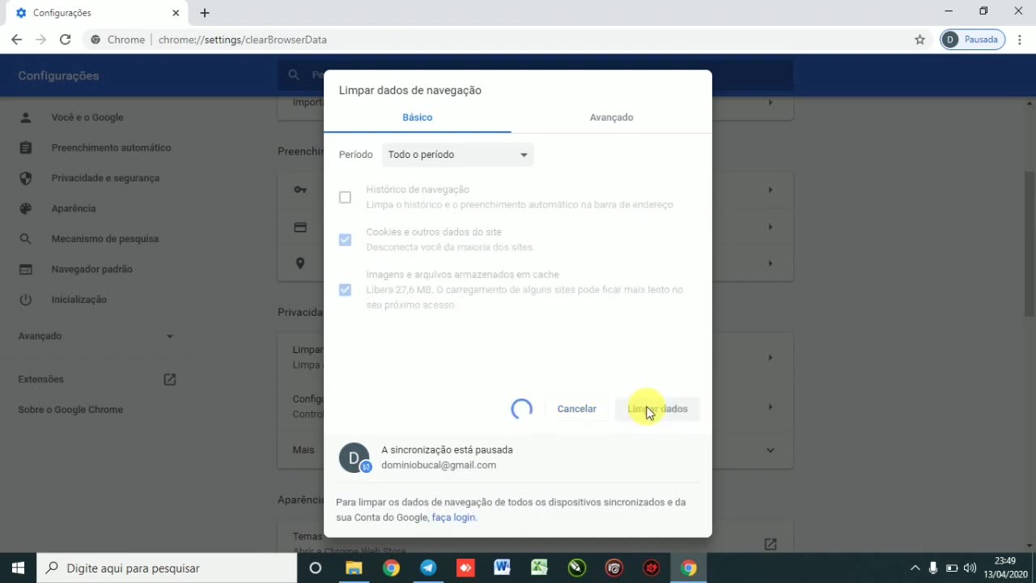Image resolution: width=1036 pixels, height=583 pixels.
Task: Expand the Avançado sidebar group
Action: click(97, 336)
